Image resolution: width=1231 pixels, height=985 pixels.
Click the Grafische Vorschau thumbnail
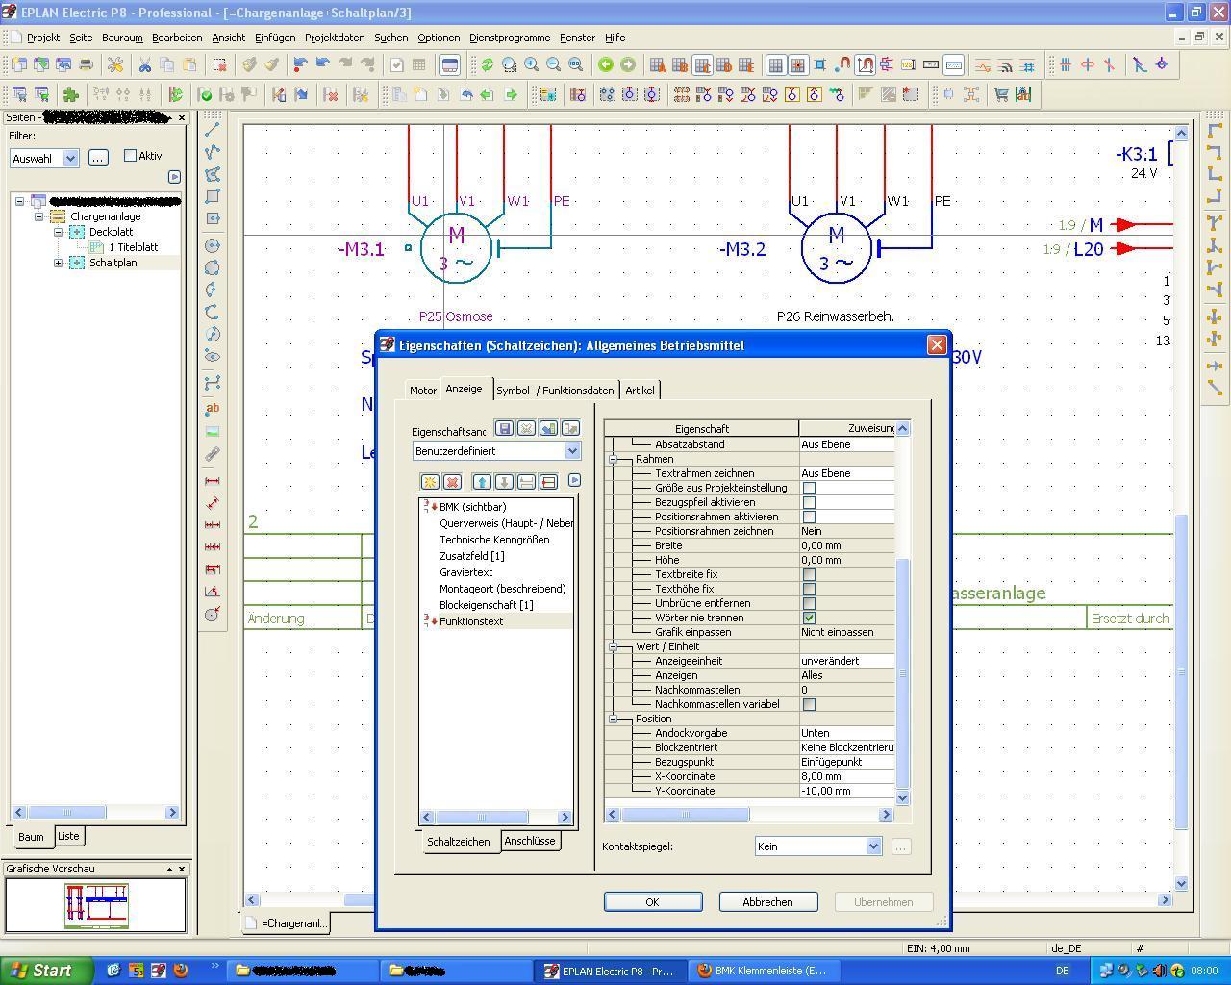coord(96,906)
